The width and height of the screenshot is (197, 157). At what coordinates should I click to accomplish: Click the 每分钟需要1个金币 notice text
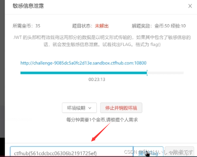(x=102, y=120)
